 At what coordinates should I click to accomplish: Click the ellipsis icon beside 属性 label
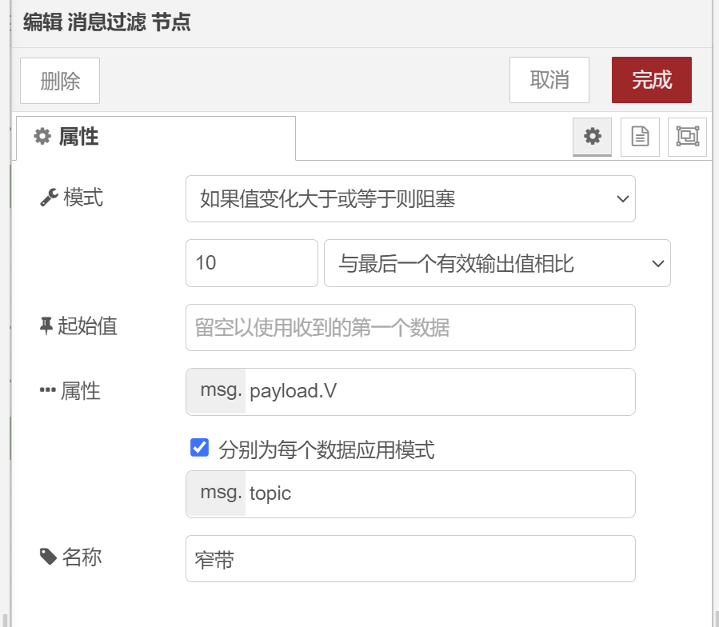coord(48,390)
